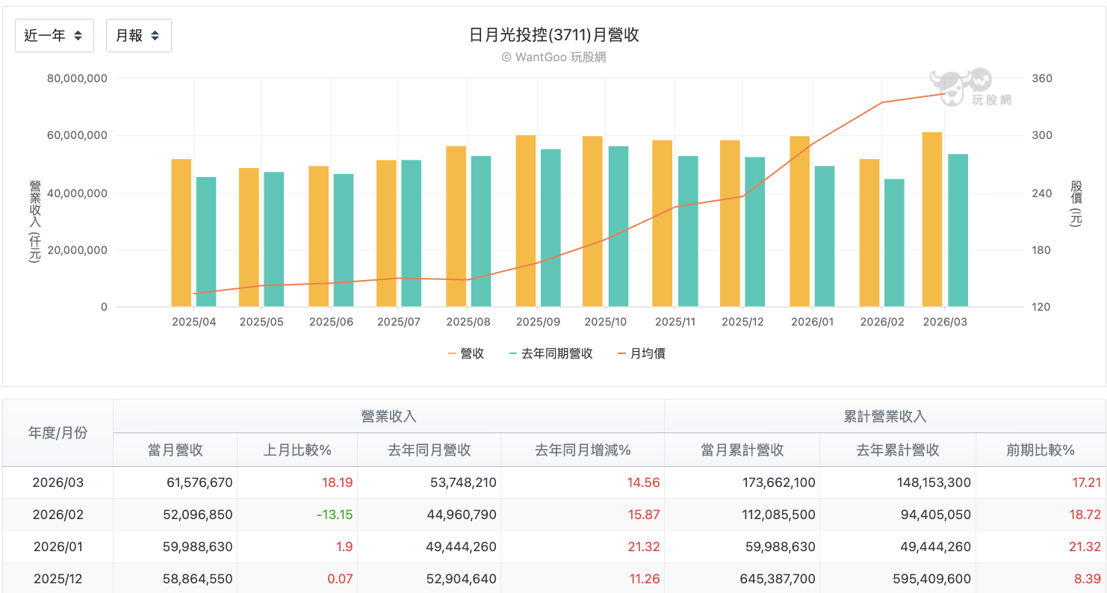Click the 前期比較% column header
The width and height of the screenshot is (1107, 593).
pos(1041,450)
